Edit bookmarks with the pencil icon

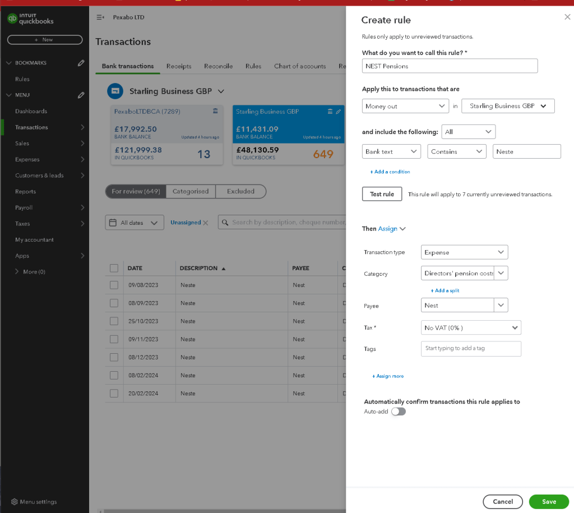point(81,63)
